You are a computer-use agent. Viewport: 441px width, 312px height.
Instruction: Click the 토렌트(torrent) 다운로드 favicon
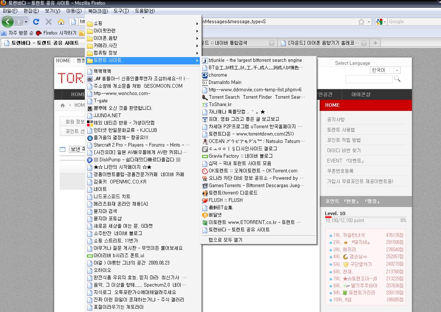click(x=205, y=193)
